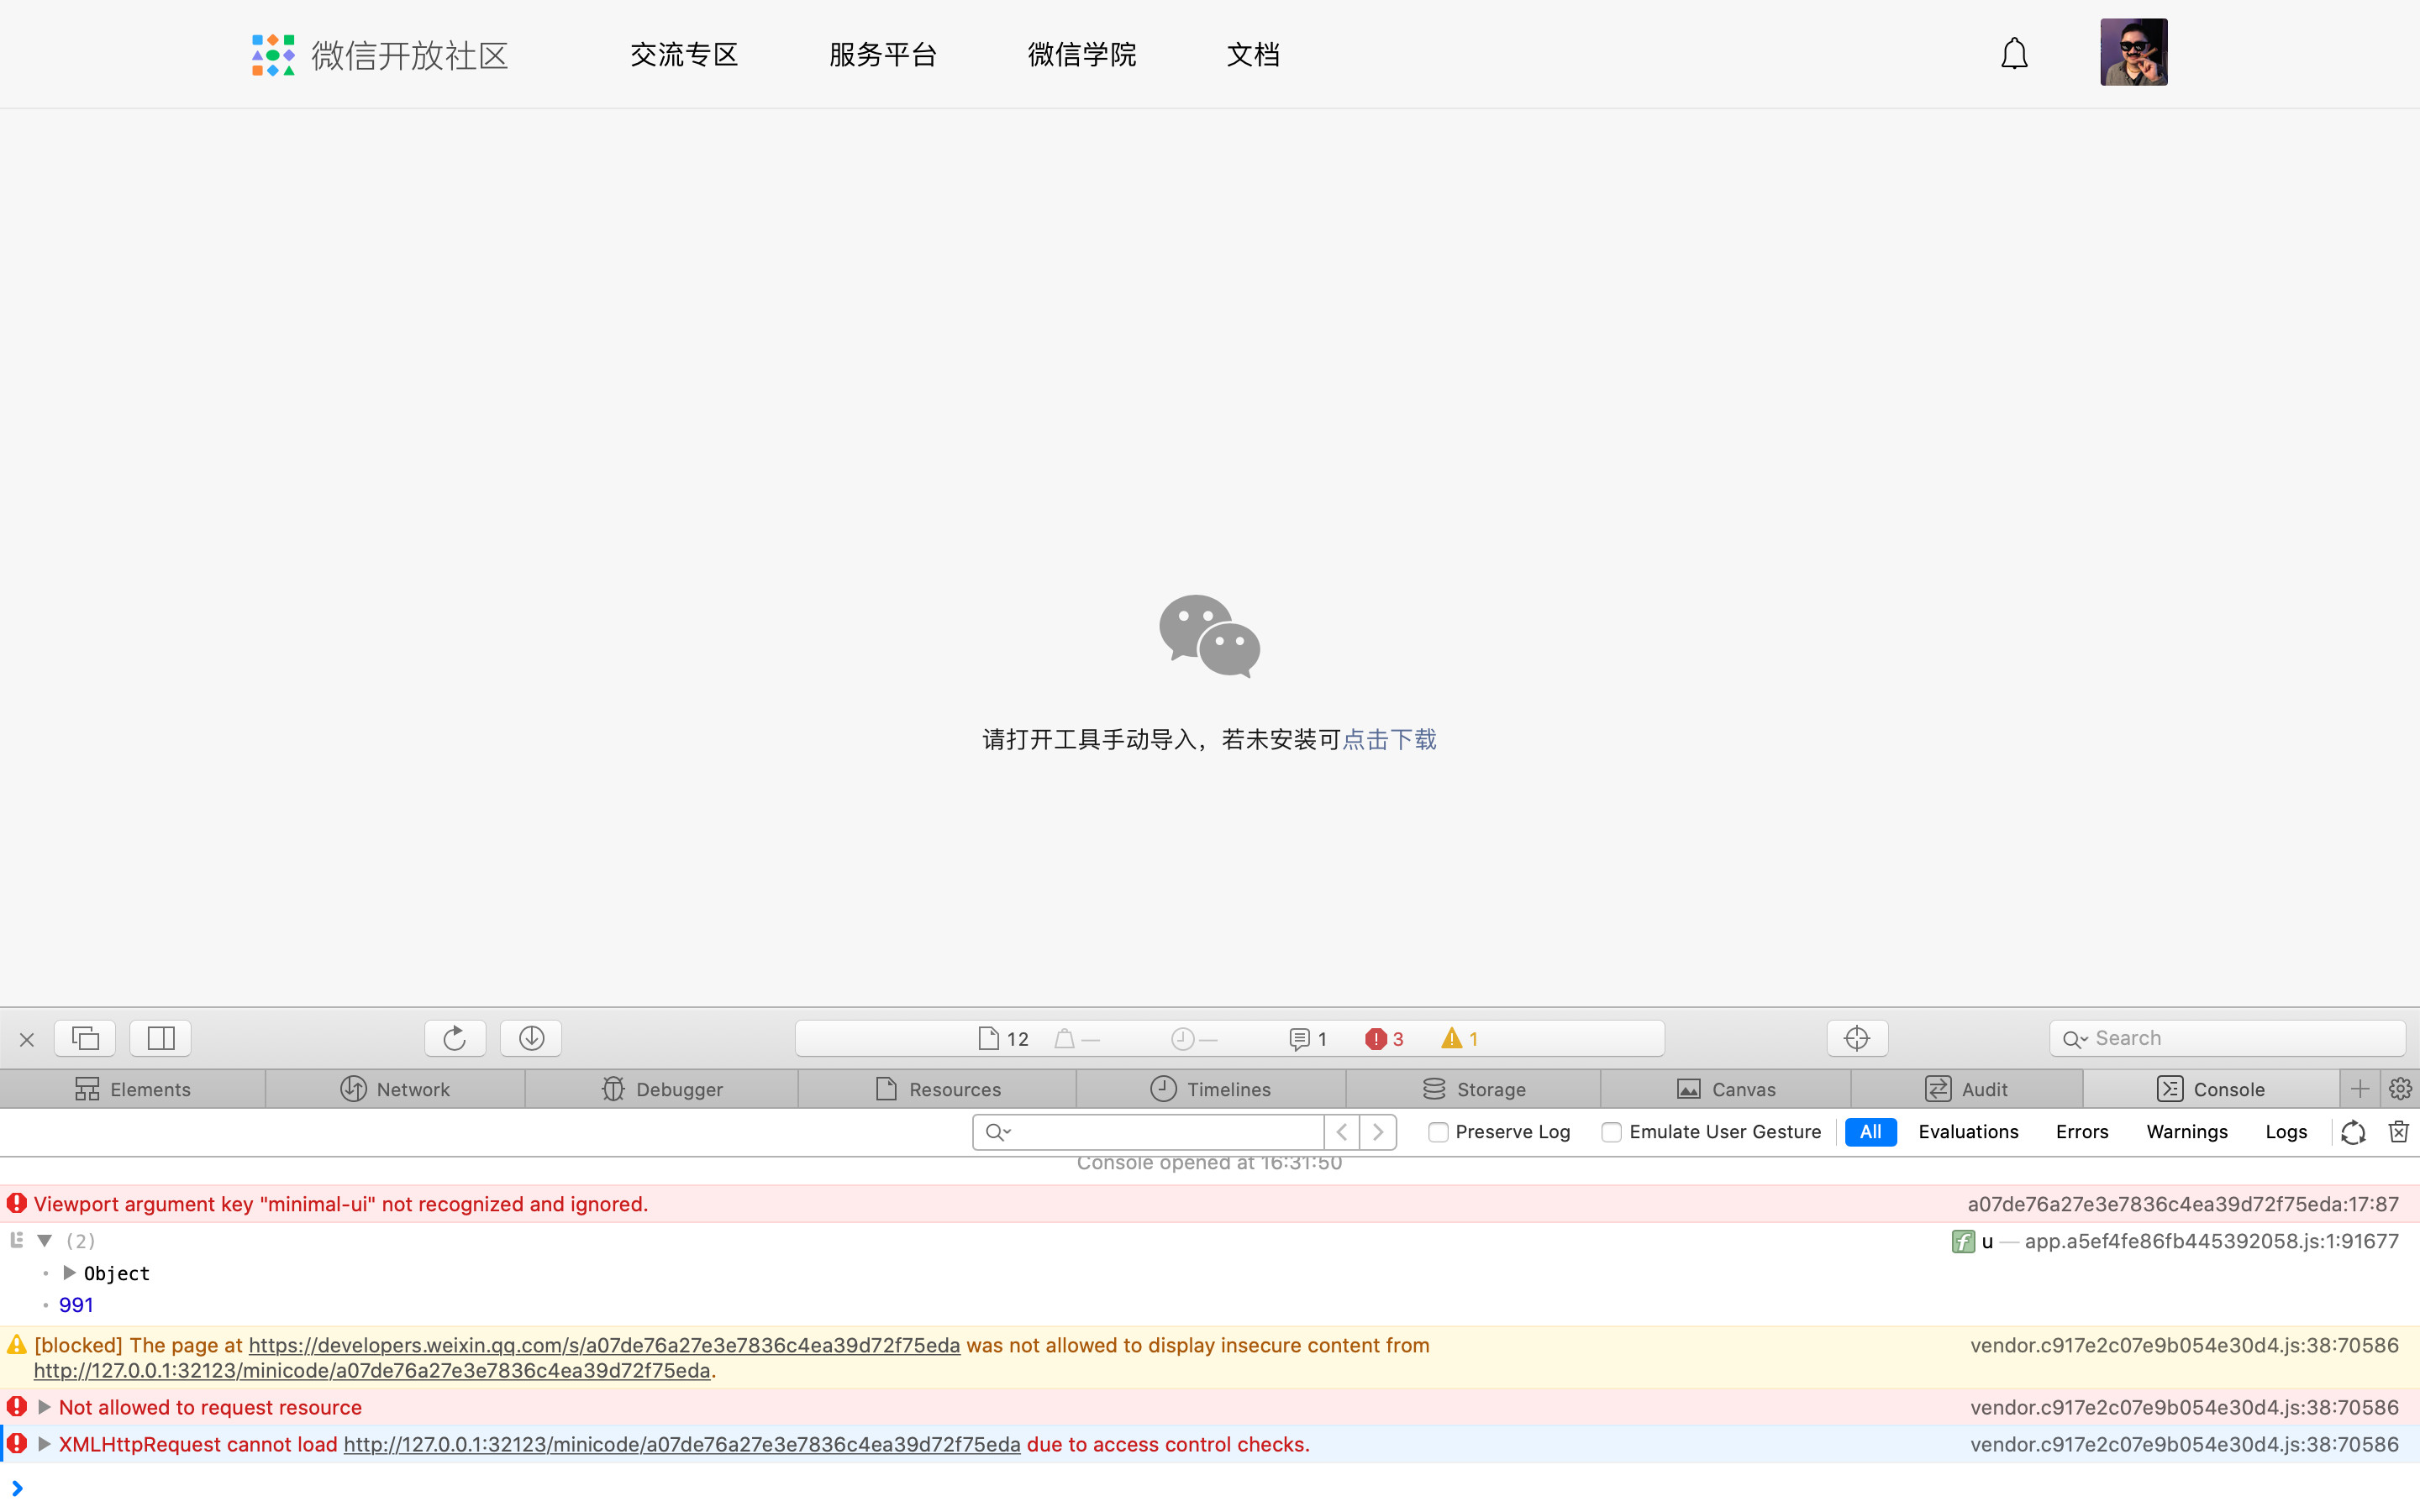Open inspector settings gear icon

(2400, 1089)
